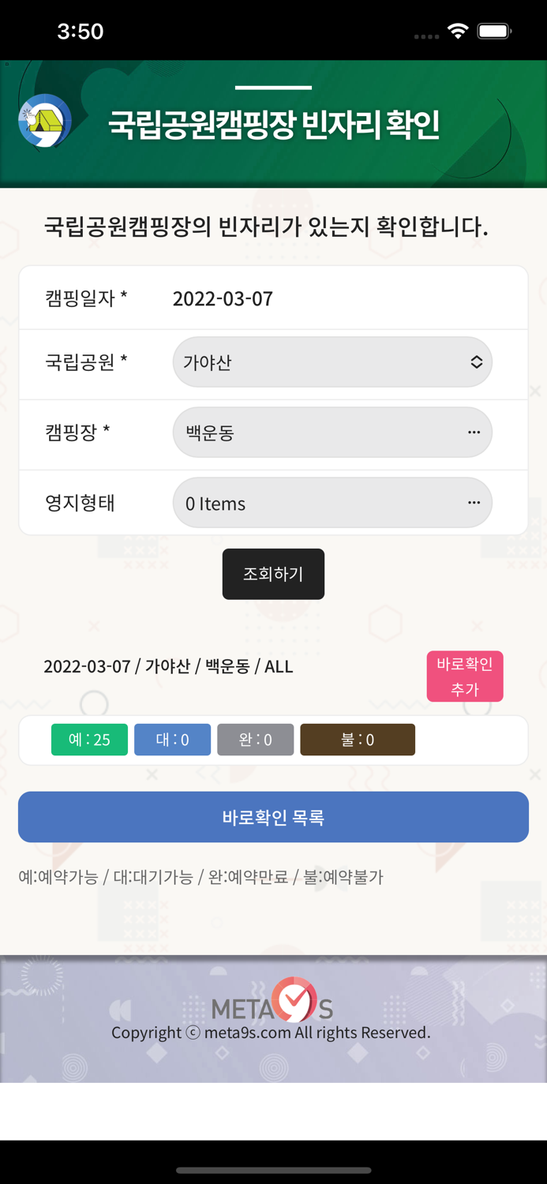The width and height of the screenshot is (547, 1184).
Task: Select the blue 대:0 waitlist chip
Action: click(x=172, y=740)
